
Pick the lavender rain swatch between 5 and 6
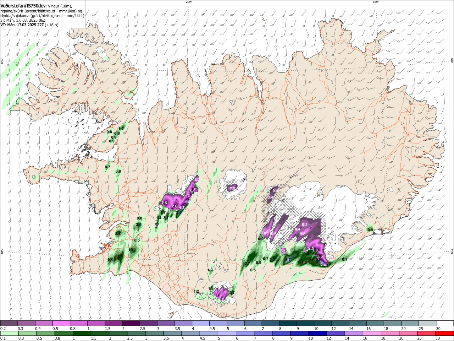click(x=227, y=333)
